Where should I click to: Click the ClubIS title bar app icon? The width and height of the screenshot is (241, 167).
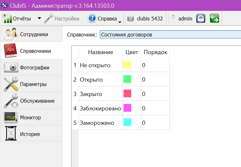click(x=4, y=5)
